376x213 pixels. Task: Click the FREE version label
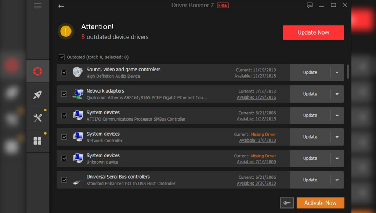click(x=223, y=6)
